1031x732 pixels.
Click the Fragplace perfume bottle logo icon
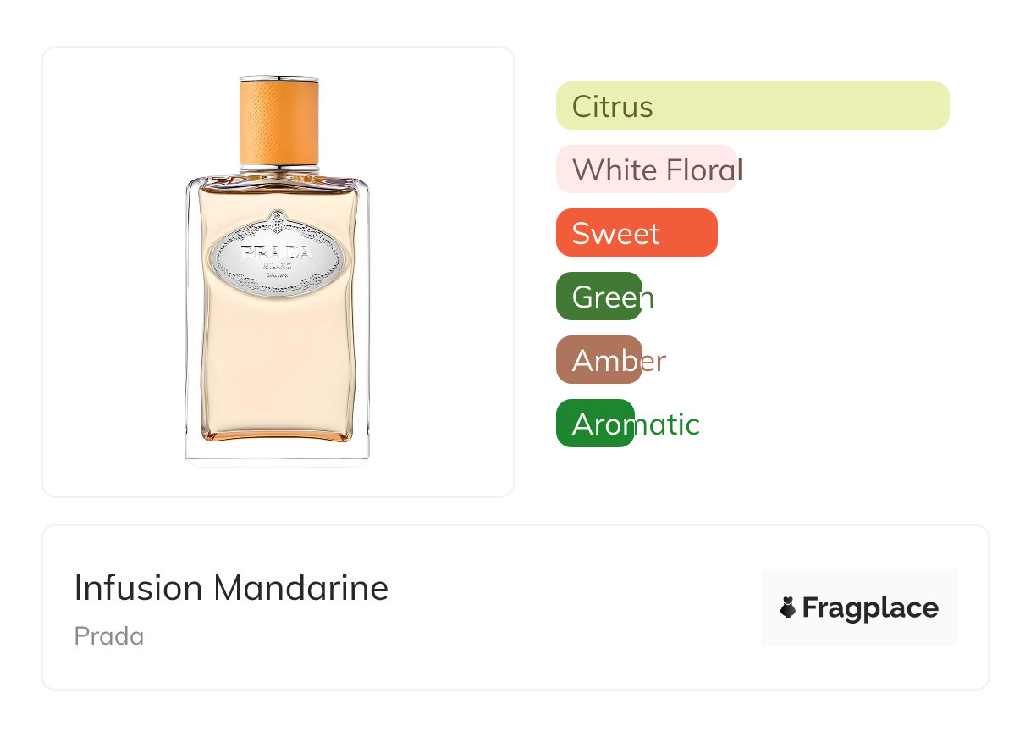tap(788, 607)
